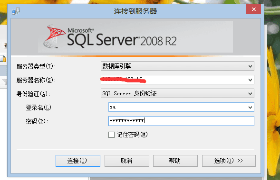Select the 数据库引擎 server type combo box
Viewport: 280px width, 180px height.
tap(177, 66)
